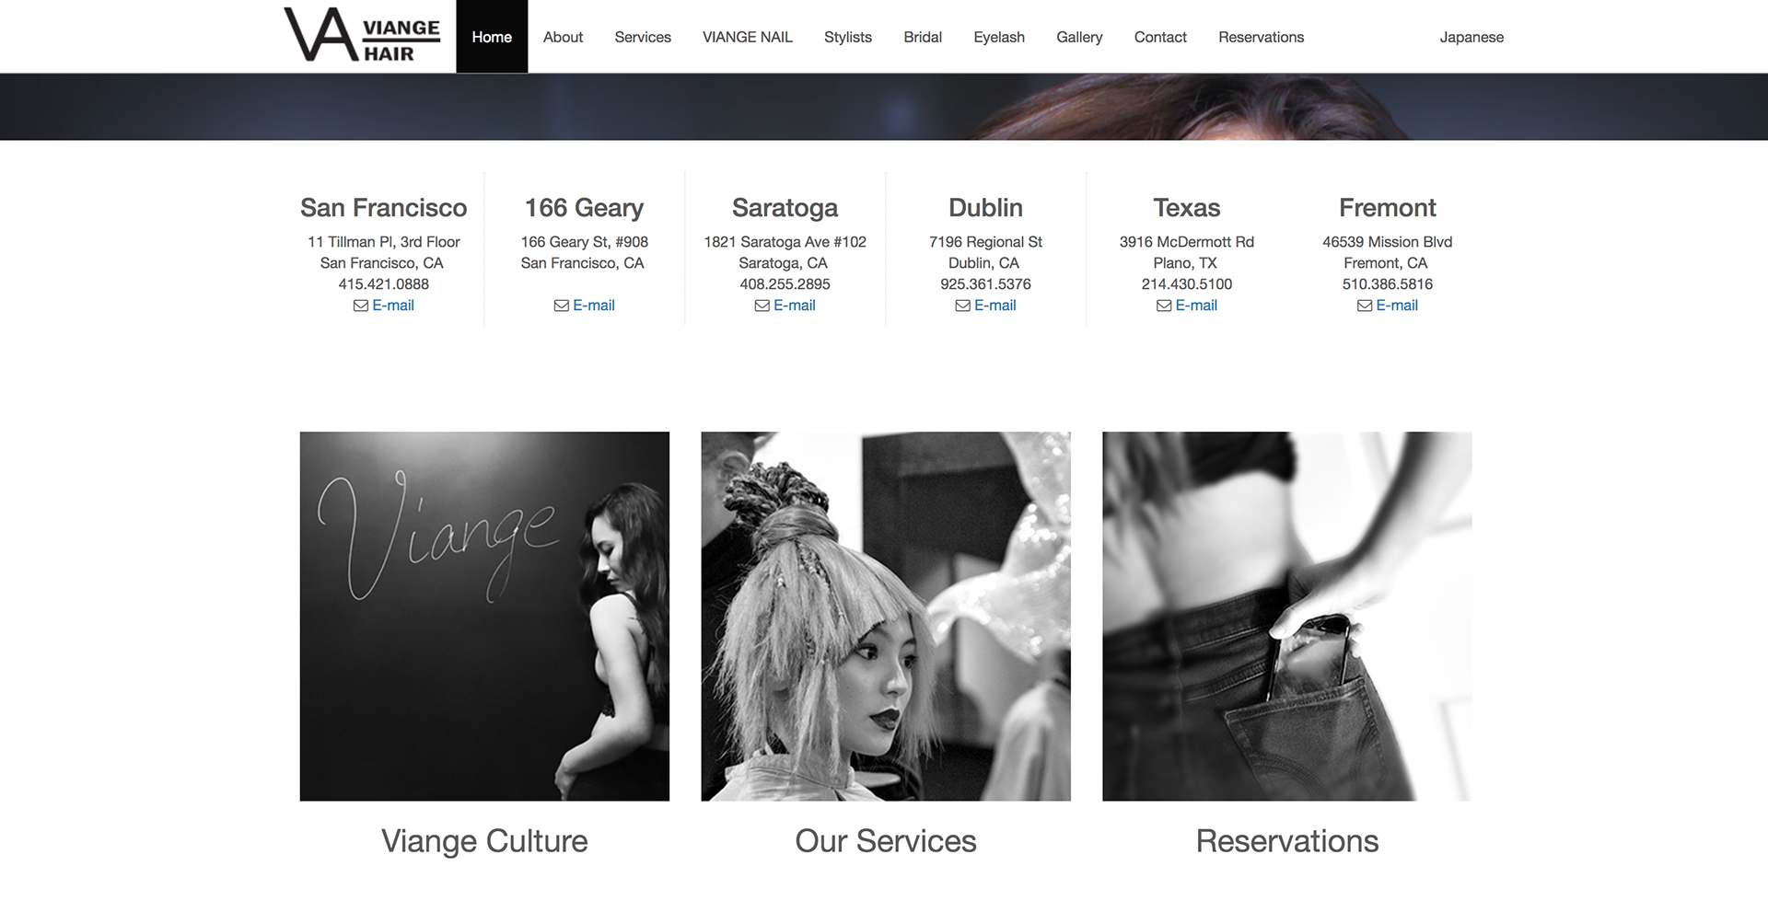Open the Home menu item
This screenshot has height=912, width=1768.
point(492,37)
